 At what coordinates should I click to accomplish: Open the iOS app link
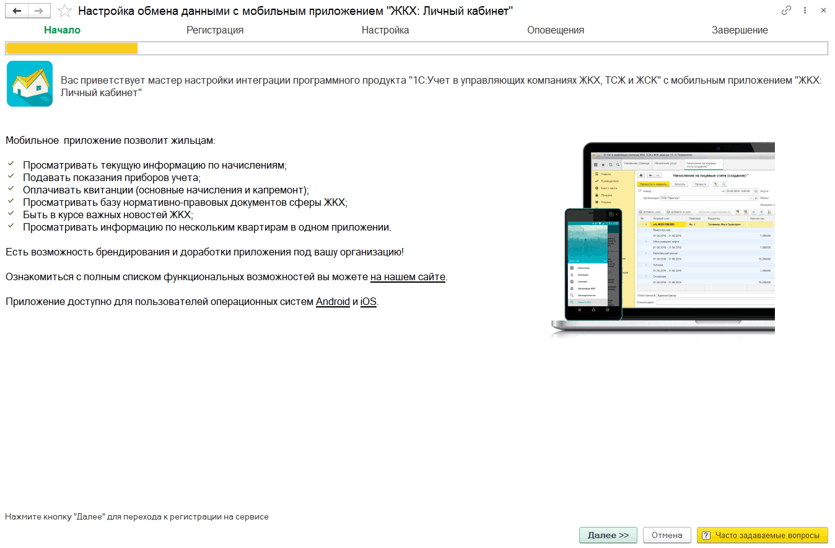(369, 302)
